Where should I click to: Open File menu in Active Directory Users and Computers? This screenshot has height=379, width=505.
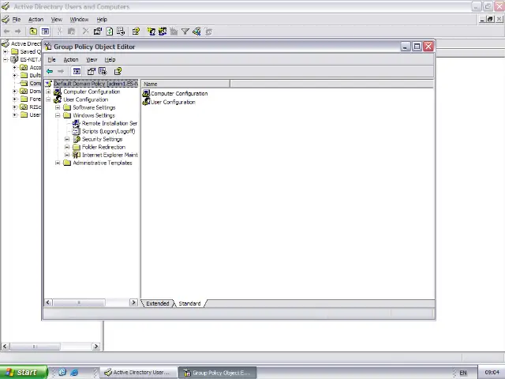(x=17, y=19)
